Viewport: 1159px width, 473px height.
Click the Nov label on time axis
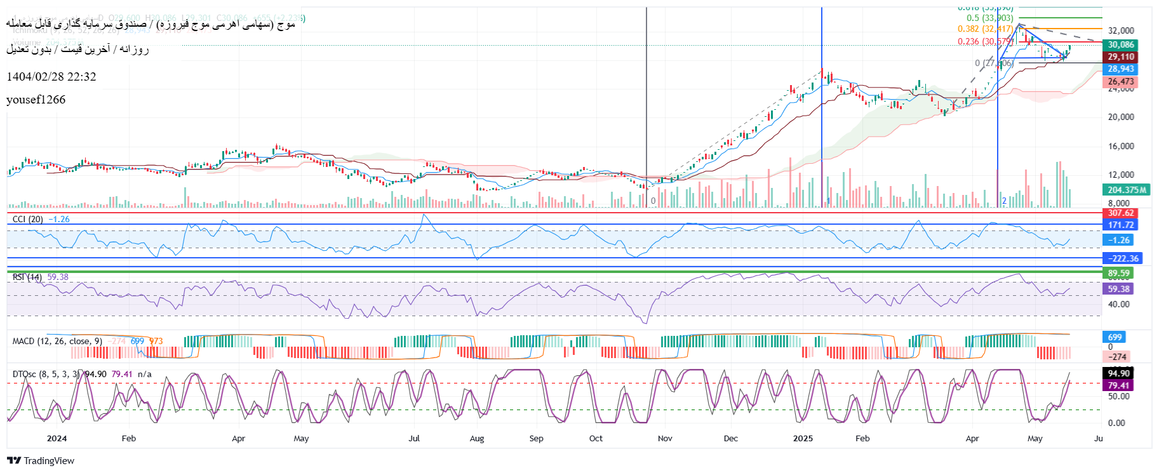coord(665,438)
